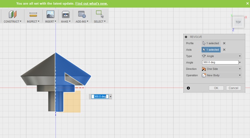Open the ADD-INS dropdown menu
Image resolution: width=250 pixels, height=138 pixels.
tap(82, 22)
